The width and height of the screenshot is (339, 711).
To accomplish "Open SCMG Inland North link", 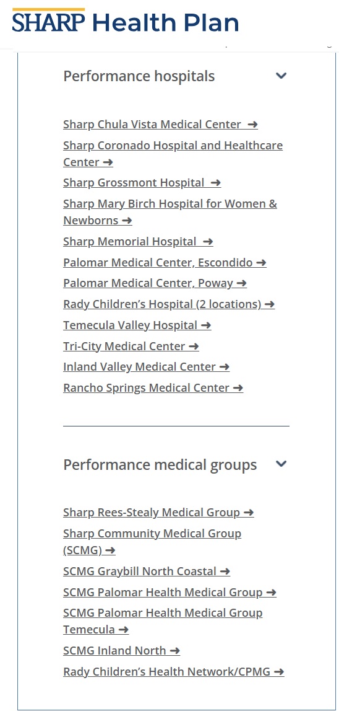I will point(121,651).
